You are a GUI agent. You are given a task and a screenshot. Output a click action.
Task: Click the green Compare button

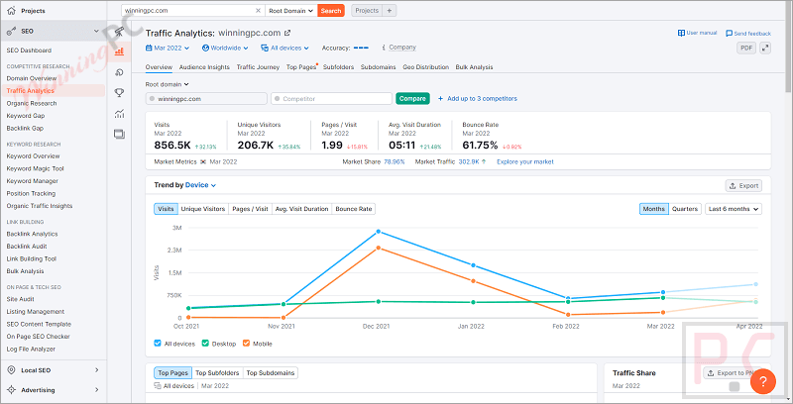tap(412, 98)
